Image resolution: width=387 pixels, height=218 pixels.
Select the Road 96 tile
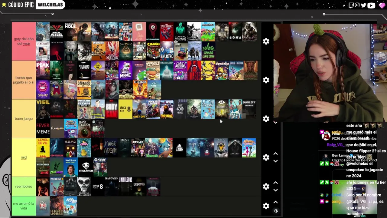98,70
